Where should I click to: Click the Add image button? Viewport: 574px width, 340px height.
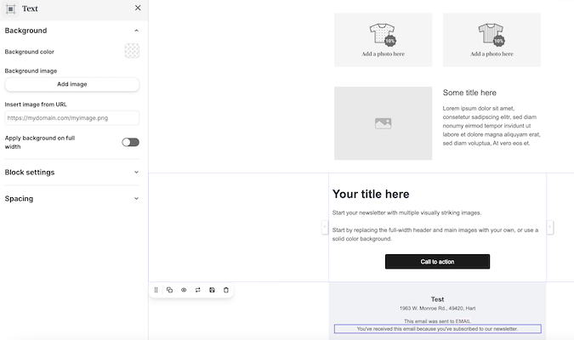72,84
